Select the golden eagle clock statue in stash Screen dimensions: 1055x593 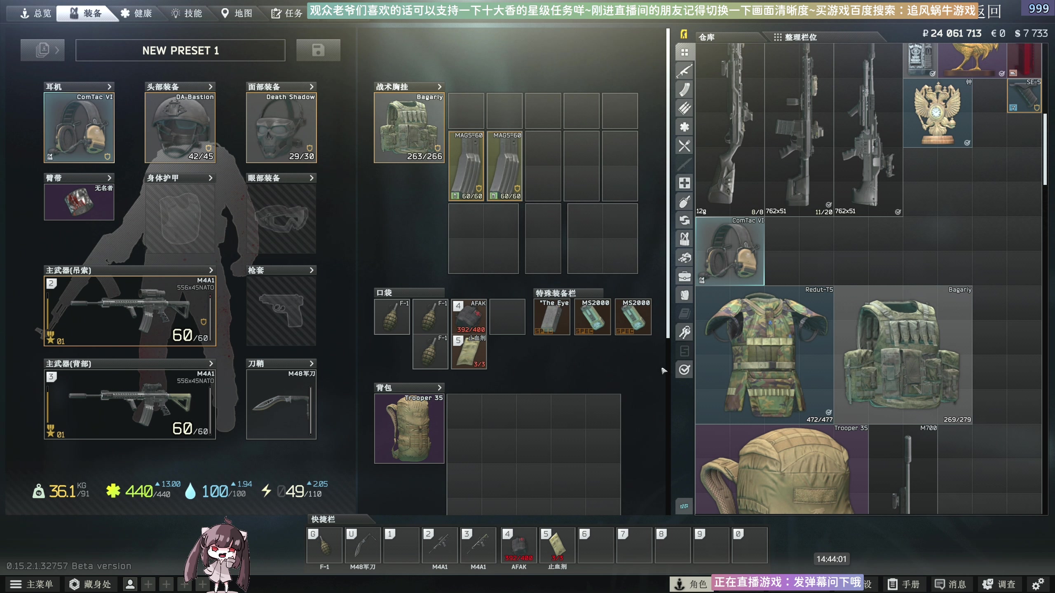tap(938, 113)
